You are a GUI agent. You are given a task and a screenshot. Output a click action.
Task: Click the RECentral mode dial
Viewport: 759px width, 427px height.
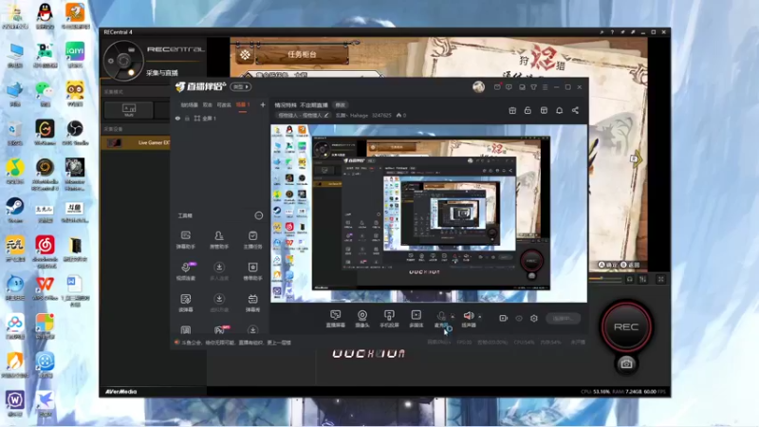[x=123, y=61]
